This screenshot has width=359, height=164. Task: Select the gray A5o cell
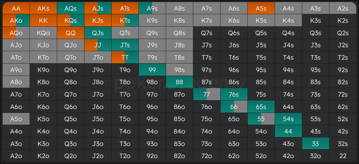tap(16, 119)
